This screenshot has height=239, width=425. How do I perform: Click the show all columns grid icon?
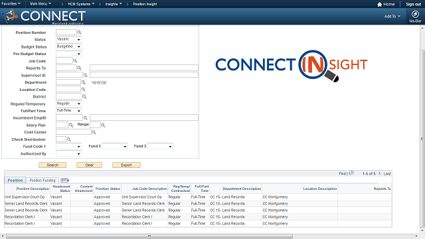[65, 180]
